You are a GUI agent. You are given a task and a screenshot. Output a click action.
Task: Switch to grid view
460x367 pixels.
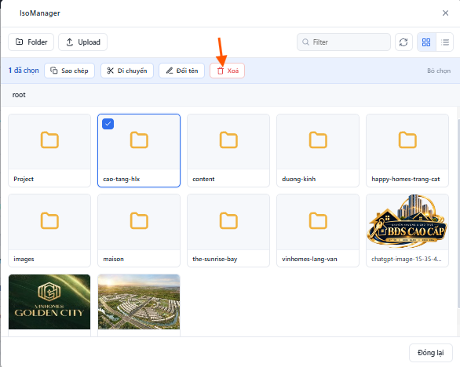tap(426, 42)
